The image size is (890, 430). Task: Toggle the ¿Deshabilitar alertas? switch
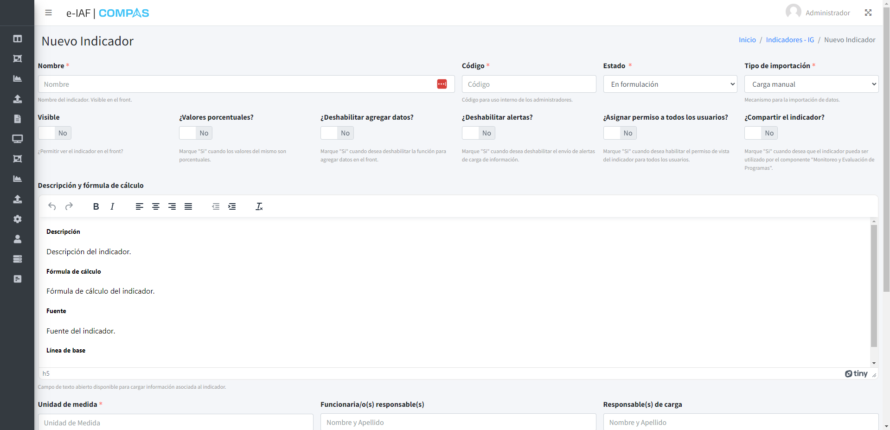pyautogui.click(x=479, y=133)
